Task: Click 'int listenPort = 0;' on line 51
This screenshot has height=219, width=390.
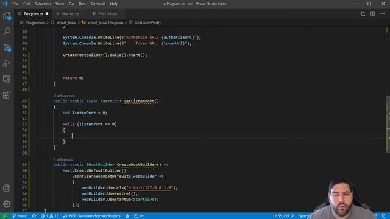Action: pos(85,113)
